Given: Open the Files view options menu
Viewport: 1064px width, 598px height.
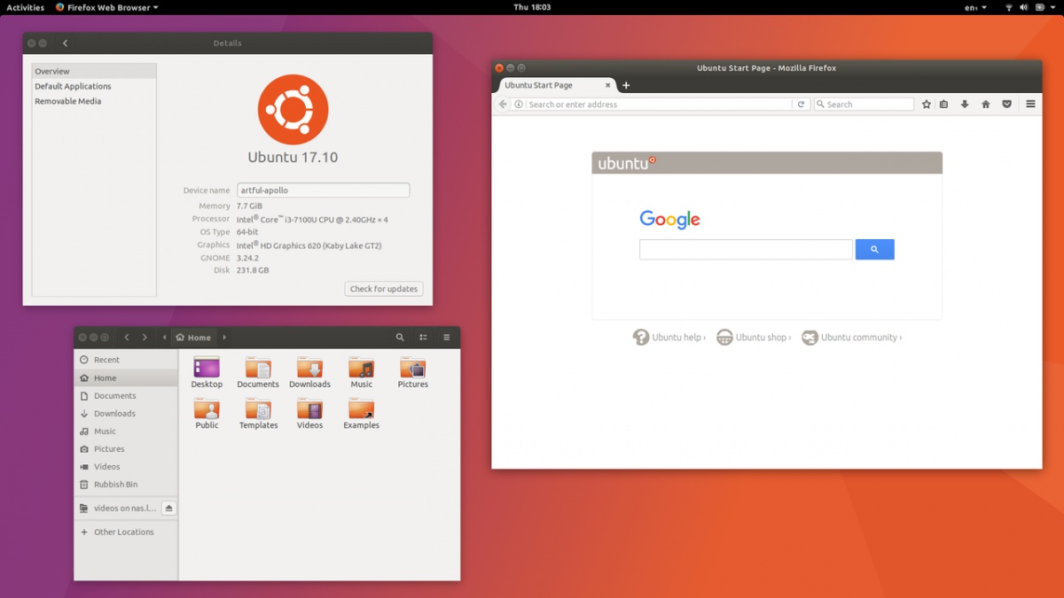Looking at the screenshot, I should [x=446, y=338].
